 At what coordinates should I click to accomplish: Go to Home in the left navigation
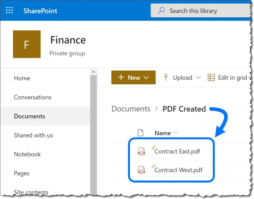tap(22, 78)
